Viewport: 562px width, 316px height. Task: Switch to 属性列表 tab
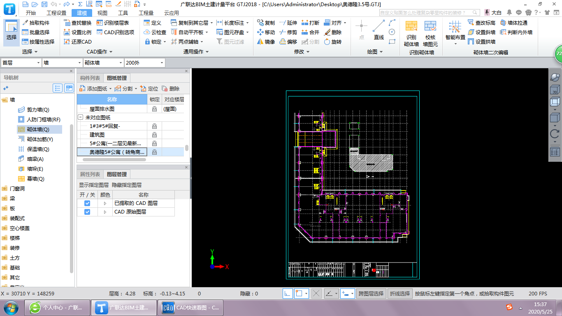(x=90, y=174)
